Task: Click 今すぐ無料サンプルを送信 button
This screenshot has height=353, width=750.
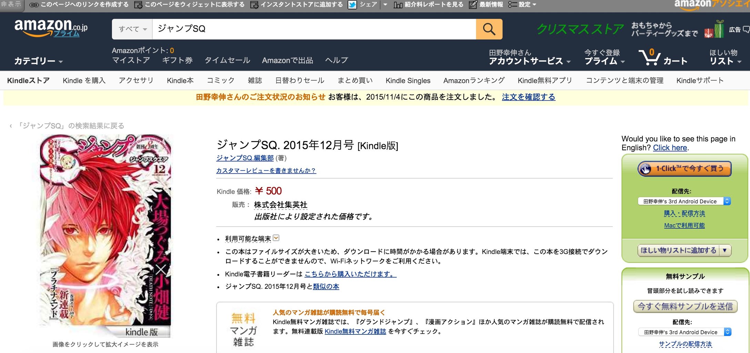Action: tap(685, 306)
